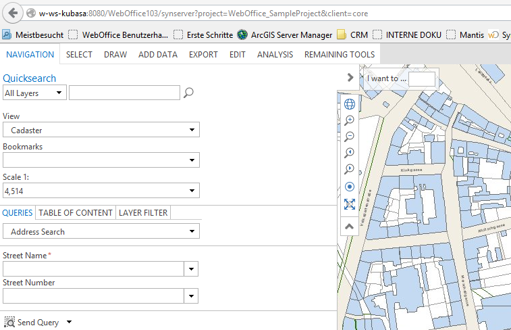Go to next map extent
This screenshot has width=511, height=330.
click(349, 170)
